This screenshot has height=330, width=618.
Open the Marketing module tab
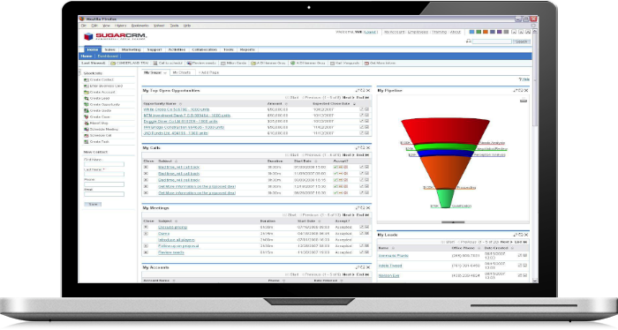[x=131, y=49]
